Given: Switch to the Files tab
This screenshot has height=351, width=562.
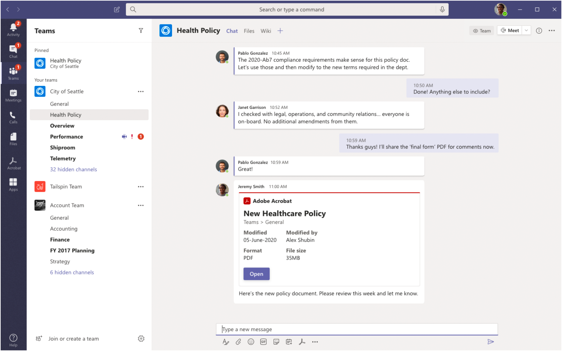Looking at the screenshot, I should pyautogui.click(x=249, y=31).
